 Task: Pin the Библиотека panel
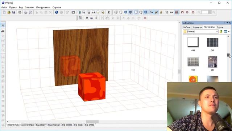pos(227,23)
